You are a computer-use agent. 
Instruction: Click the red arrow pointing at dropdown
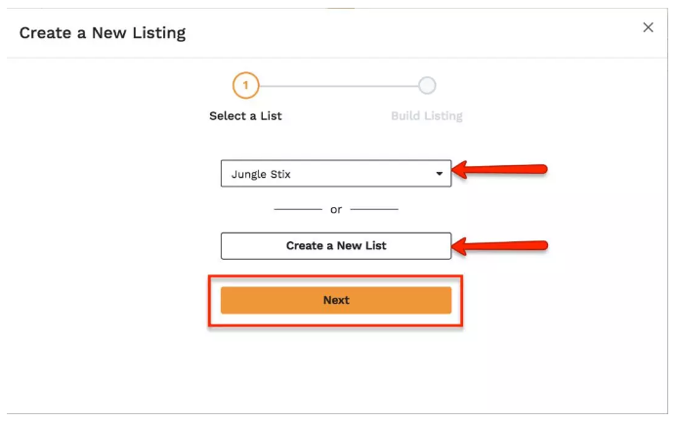coord(501,171)
